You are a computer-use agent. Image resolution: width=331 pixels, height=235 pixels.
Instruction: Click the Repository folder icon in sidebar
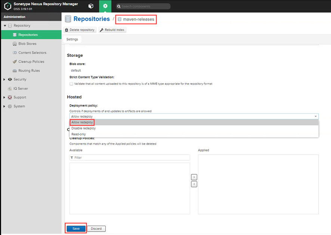[x=10, y=25]
